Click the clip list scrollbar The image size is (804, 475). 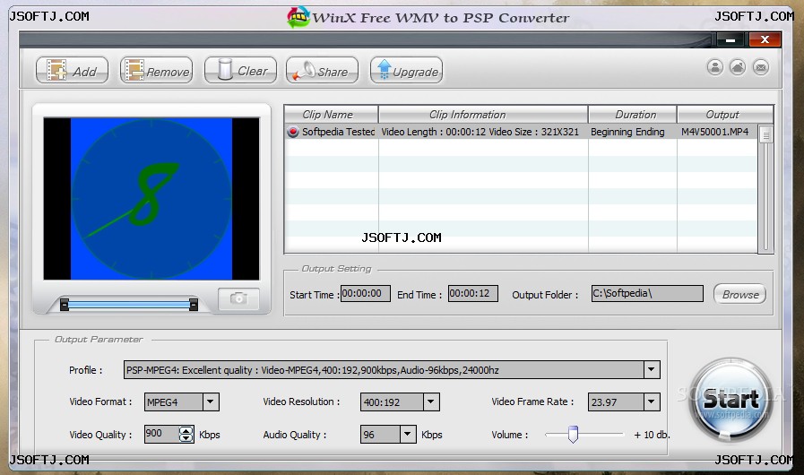(765, 188)
